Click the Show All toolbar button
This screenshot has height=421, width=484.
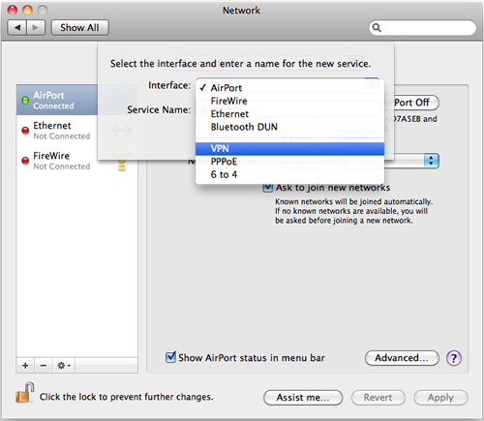(80, 28)
